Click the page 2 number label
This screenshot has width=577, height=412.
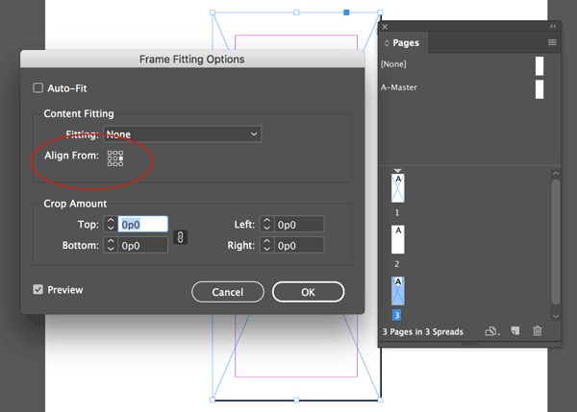tap(396, 264)
